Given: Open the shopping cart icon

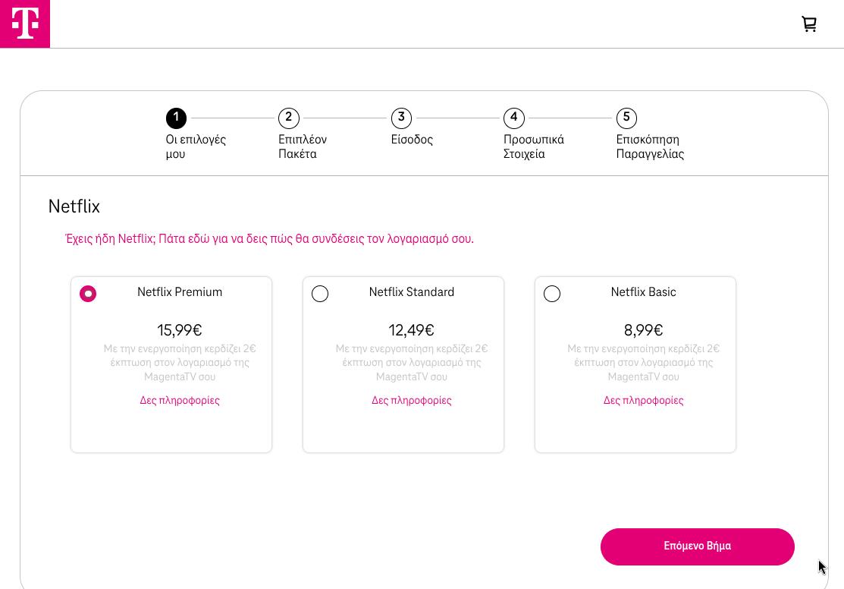Looking at the screenshot, I should click(809, 24).
